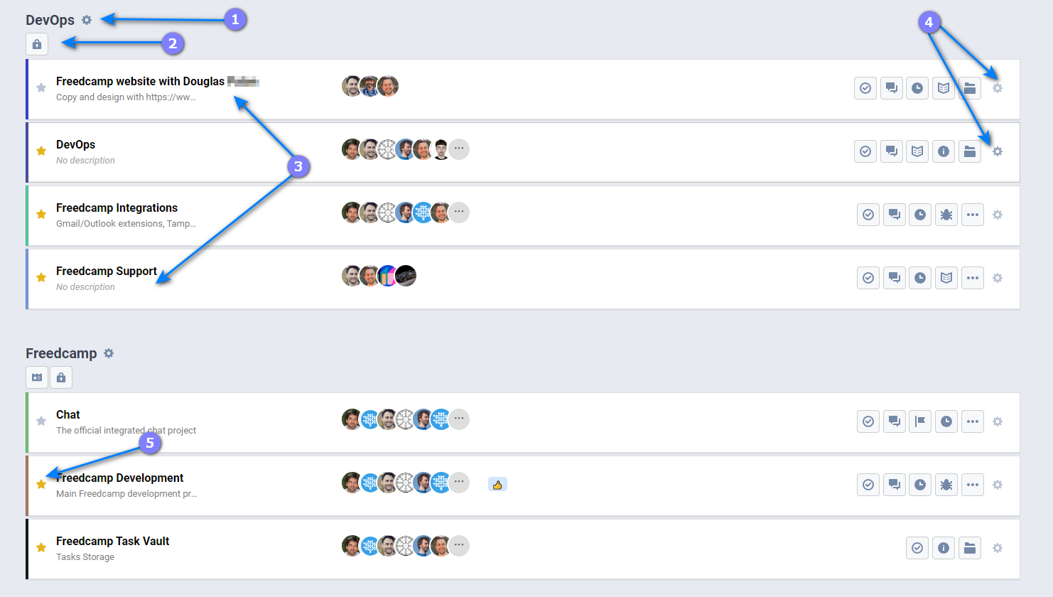Open the Freedcamp Task Vault project
The height and width of the screenshot is (597, 1053).
(112, 541)
